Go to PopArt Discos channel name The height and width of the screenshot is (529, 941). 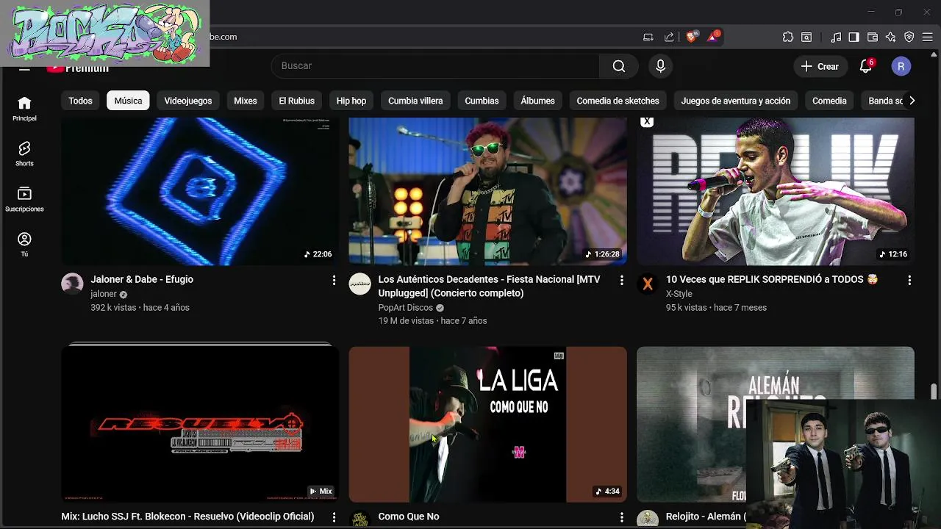[406, 308]
